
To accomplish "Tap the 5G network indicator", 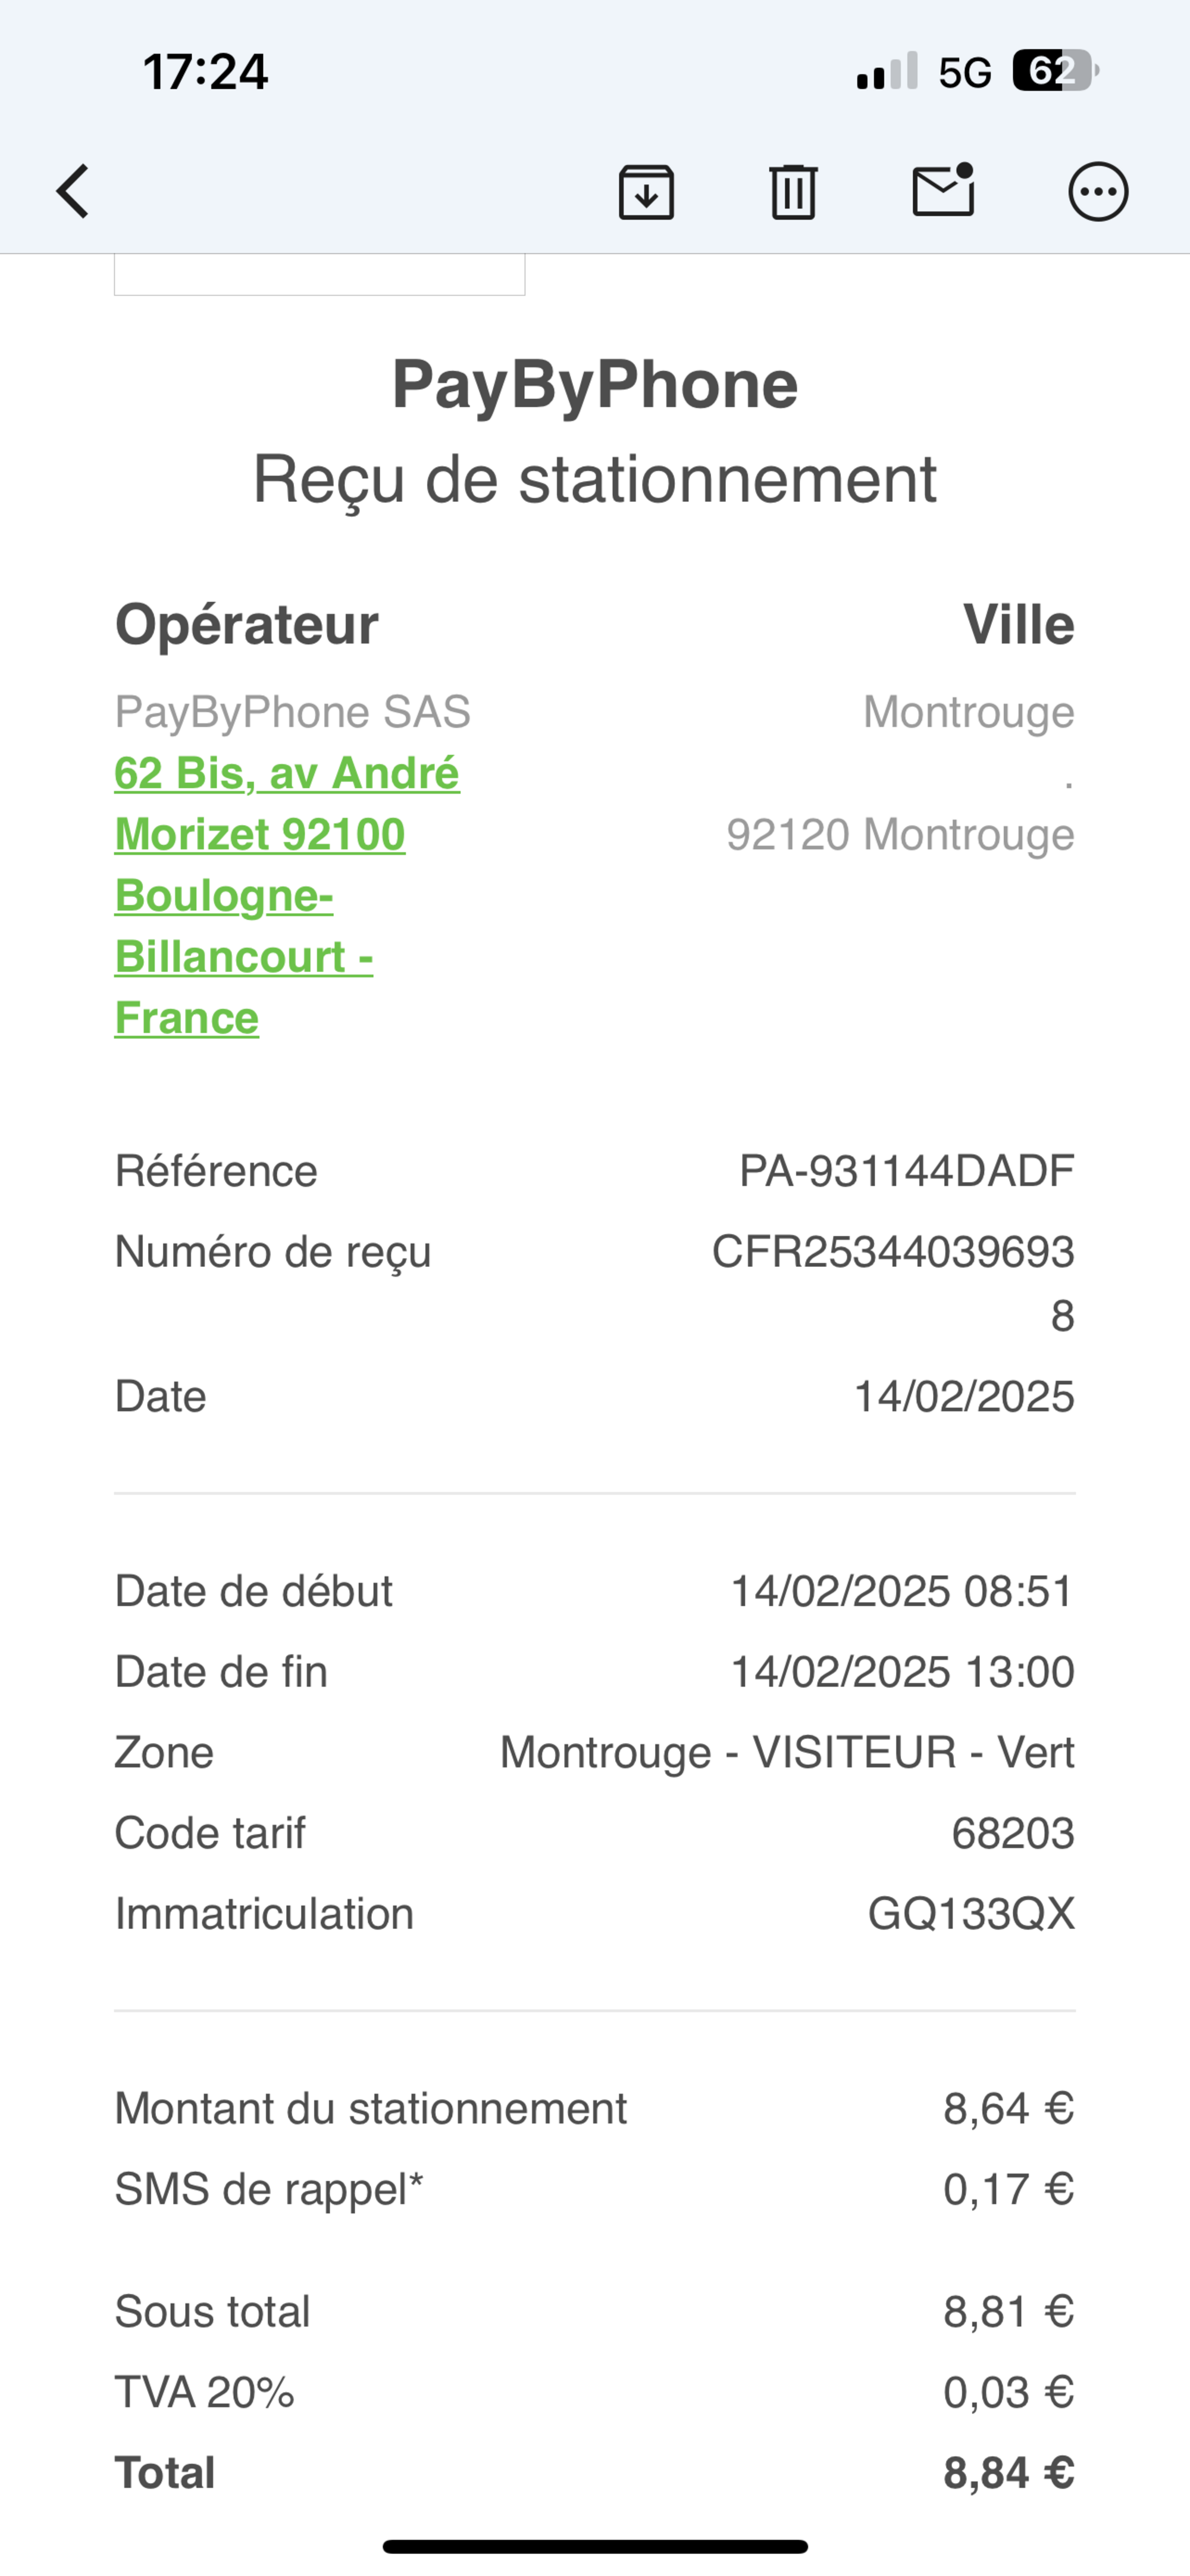I will pos(965,72).
